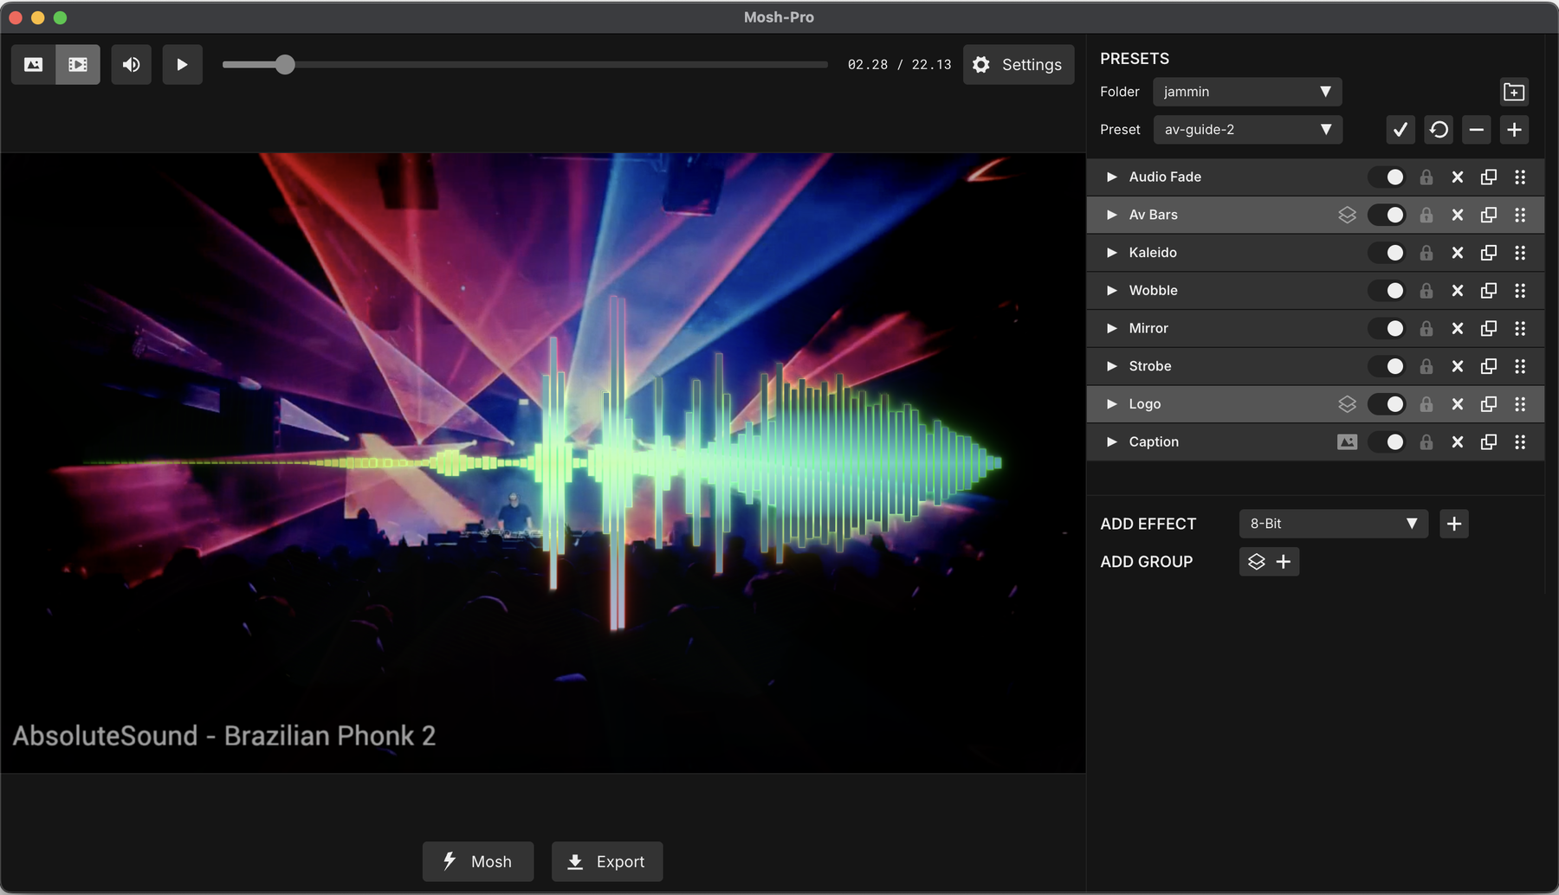Viewport: 1559px width, 895px height.
Task: Expand the Caption effect
Action: point(1112,442)
